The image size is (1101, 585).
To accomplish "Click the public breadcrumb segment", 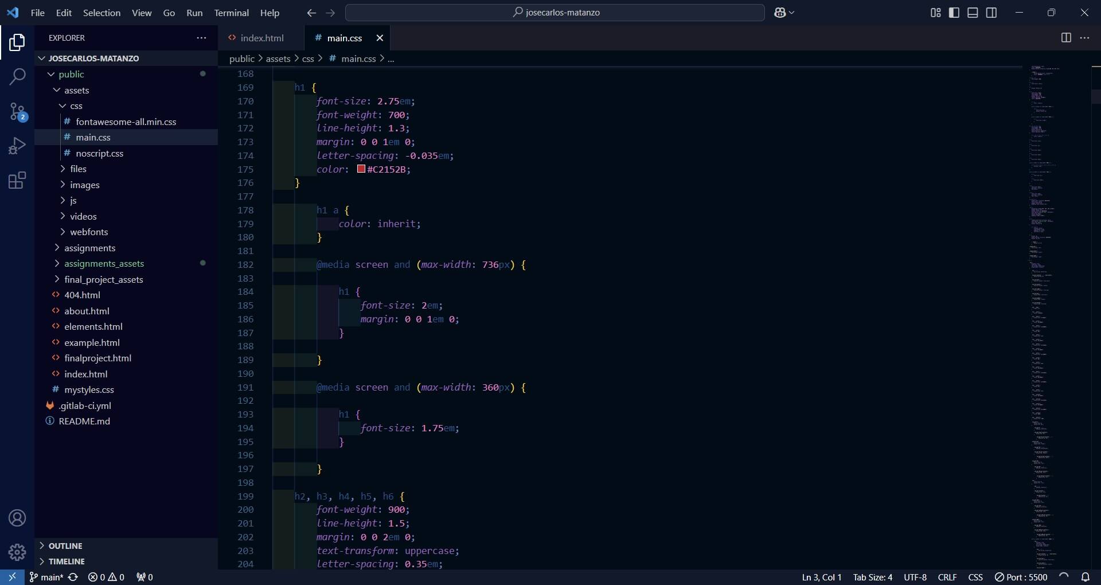I will pos(241,58).
